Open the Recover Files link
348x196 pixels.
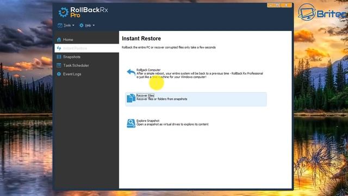pyautogui.click(x=145, y=95)
